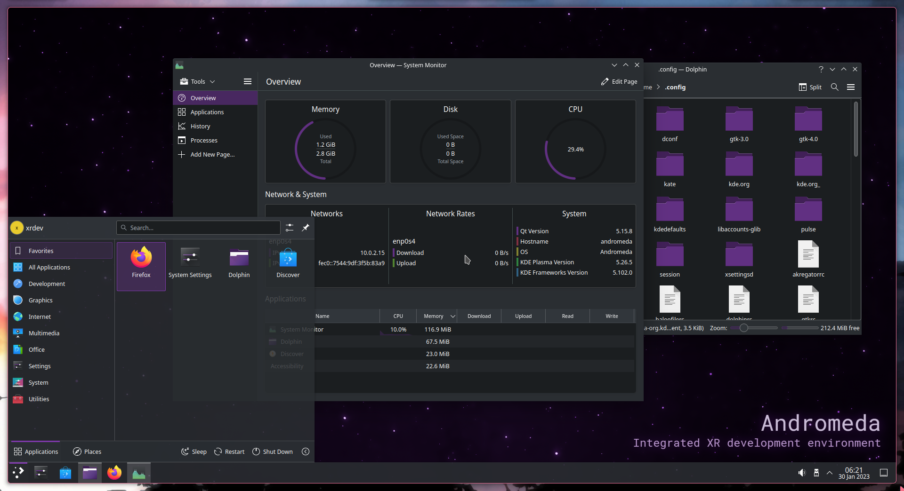Open the volume icon in the system tray

(802, 473)
